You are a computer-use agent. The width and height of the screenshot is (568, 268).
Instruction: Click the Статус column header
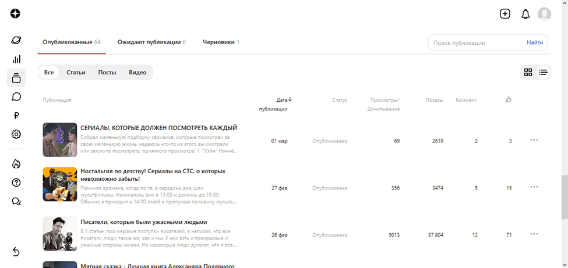click(x=340, y=100)
